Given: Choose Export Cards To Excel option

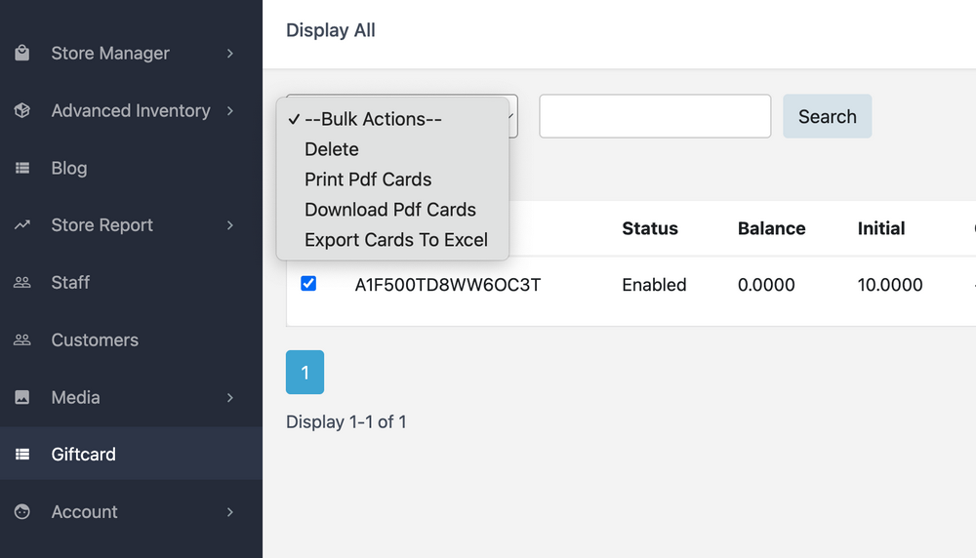Looking at the screenshot, I should coord(396,240).
